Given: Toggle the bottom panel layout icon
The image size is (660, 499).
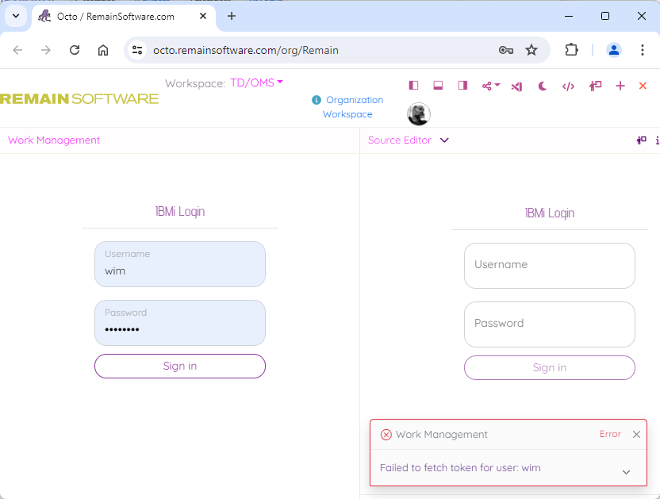Looking at the screenshot, I should [438, 86].
